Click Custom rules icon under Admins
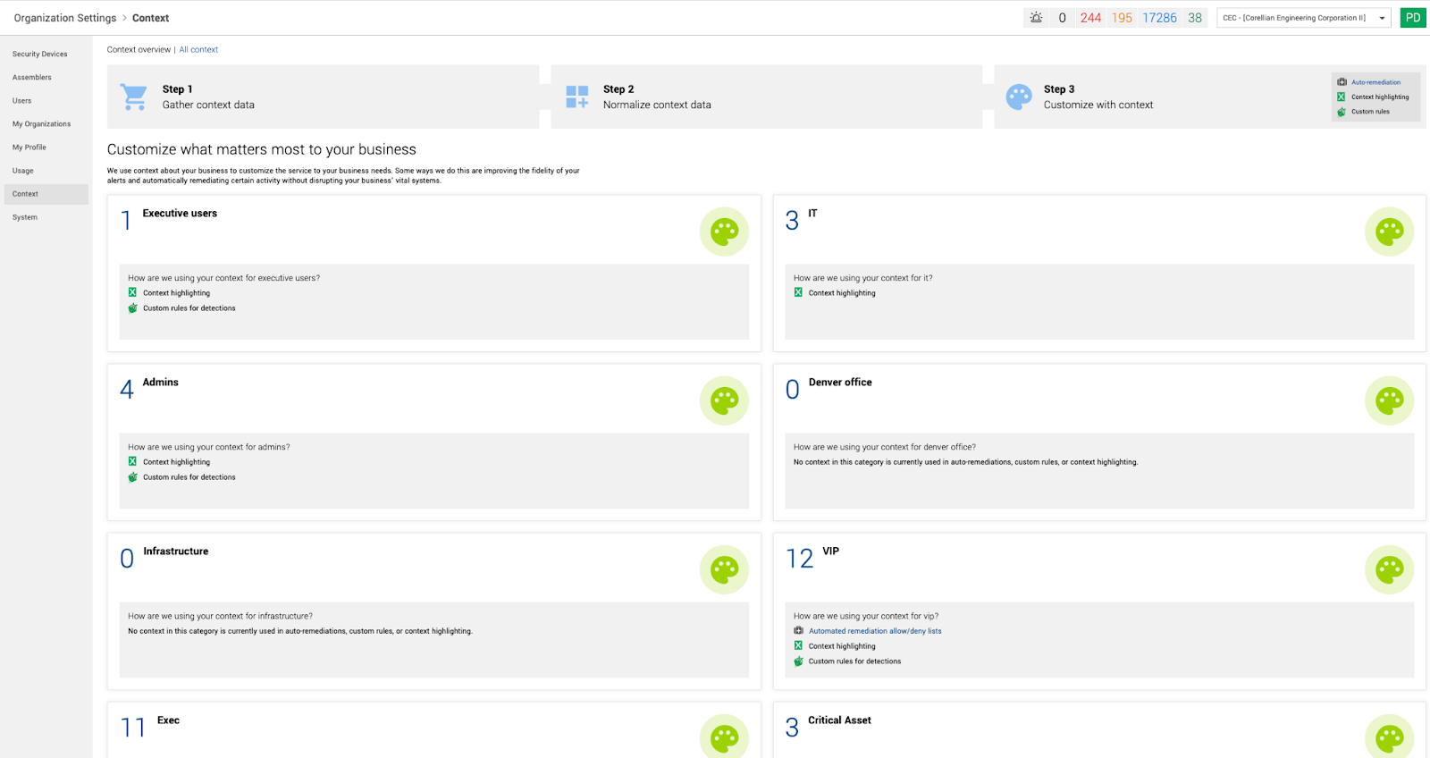The image size is (1430, 758). point(132,476)
